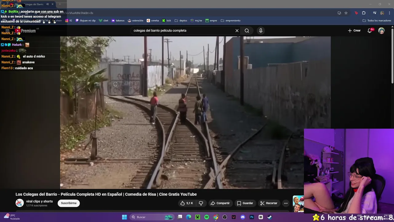Open YouTube notifications bell
This screenshot has width=394, height=222.
[x=370, y=31]
